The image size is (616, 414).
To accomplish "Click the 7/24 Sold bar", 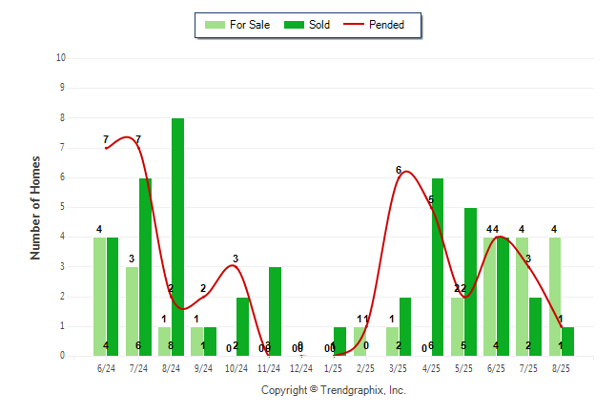I will (x=145, y=267).
